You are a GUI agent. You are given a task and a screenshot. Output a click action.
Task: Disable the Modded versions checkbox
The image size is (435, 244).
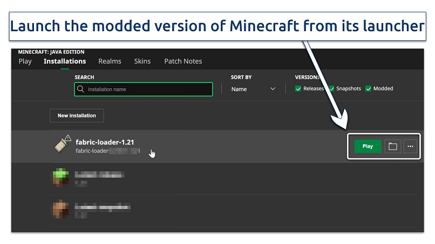[x=369, y=89]
